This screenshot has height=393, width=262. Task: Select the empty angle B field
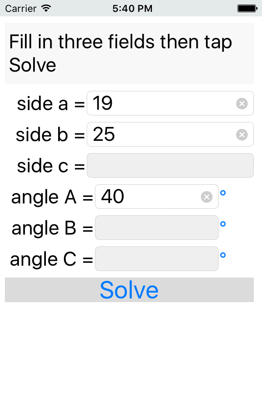point(156,228)
